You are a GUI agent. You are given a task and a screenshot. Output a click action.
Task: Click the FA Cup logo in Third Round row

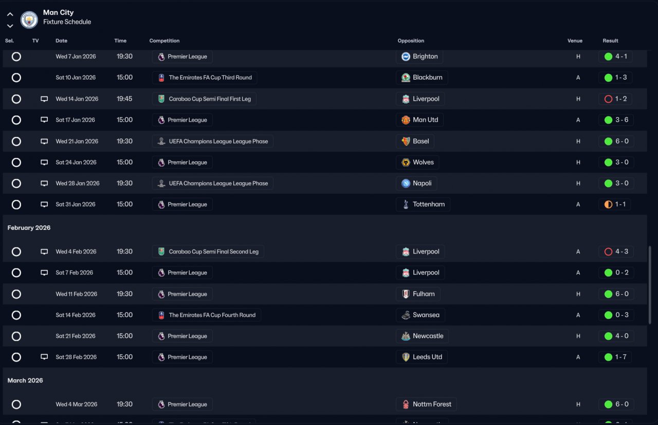pyautogui.click(x=161, y=78)
